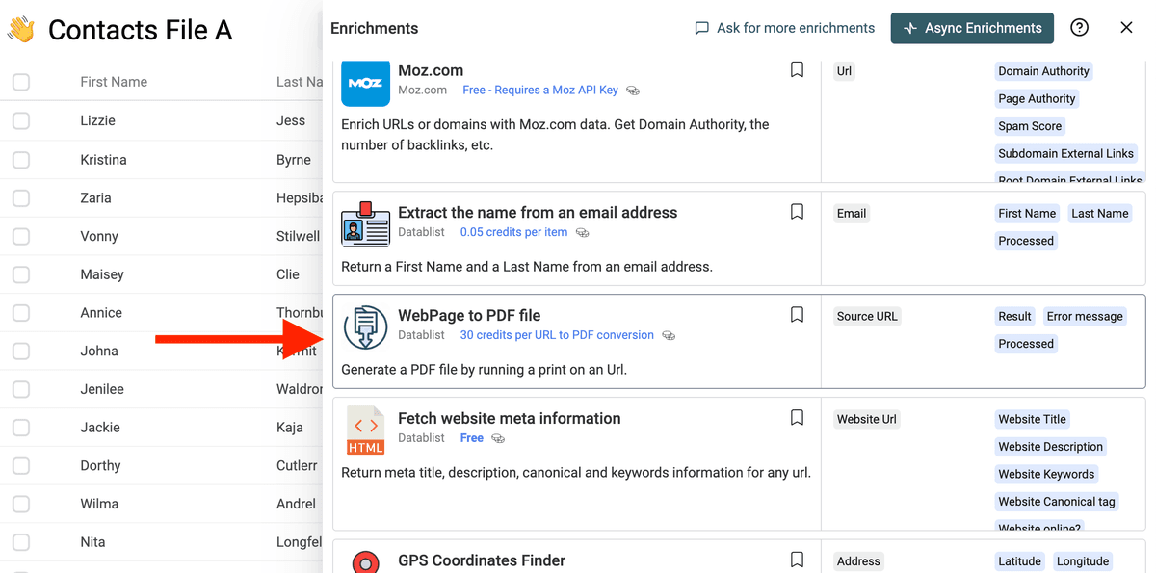Open the Free - Requires a Moz API Key link
The width and height of the screenshot is (1156, 573).
pos(540,90)
